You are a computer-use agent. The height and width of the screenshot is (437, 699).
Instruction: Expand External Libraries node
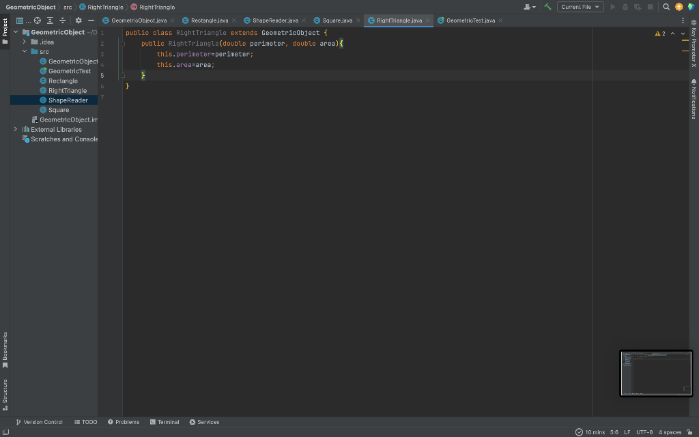point(16,129)
